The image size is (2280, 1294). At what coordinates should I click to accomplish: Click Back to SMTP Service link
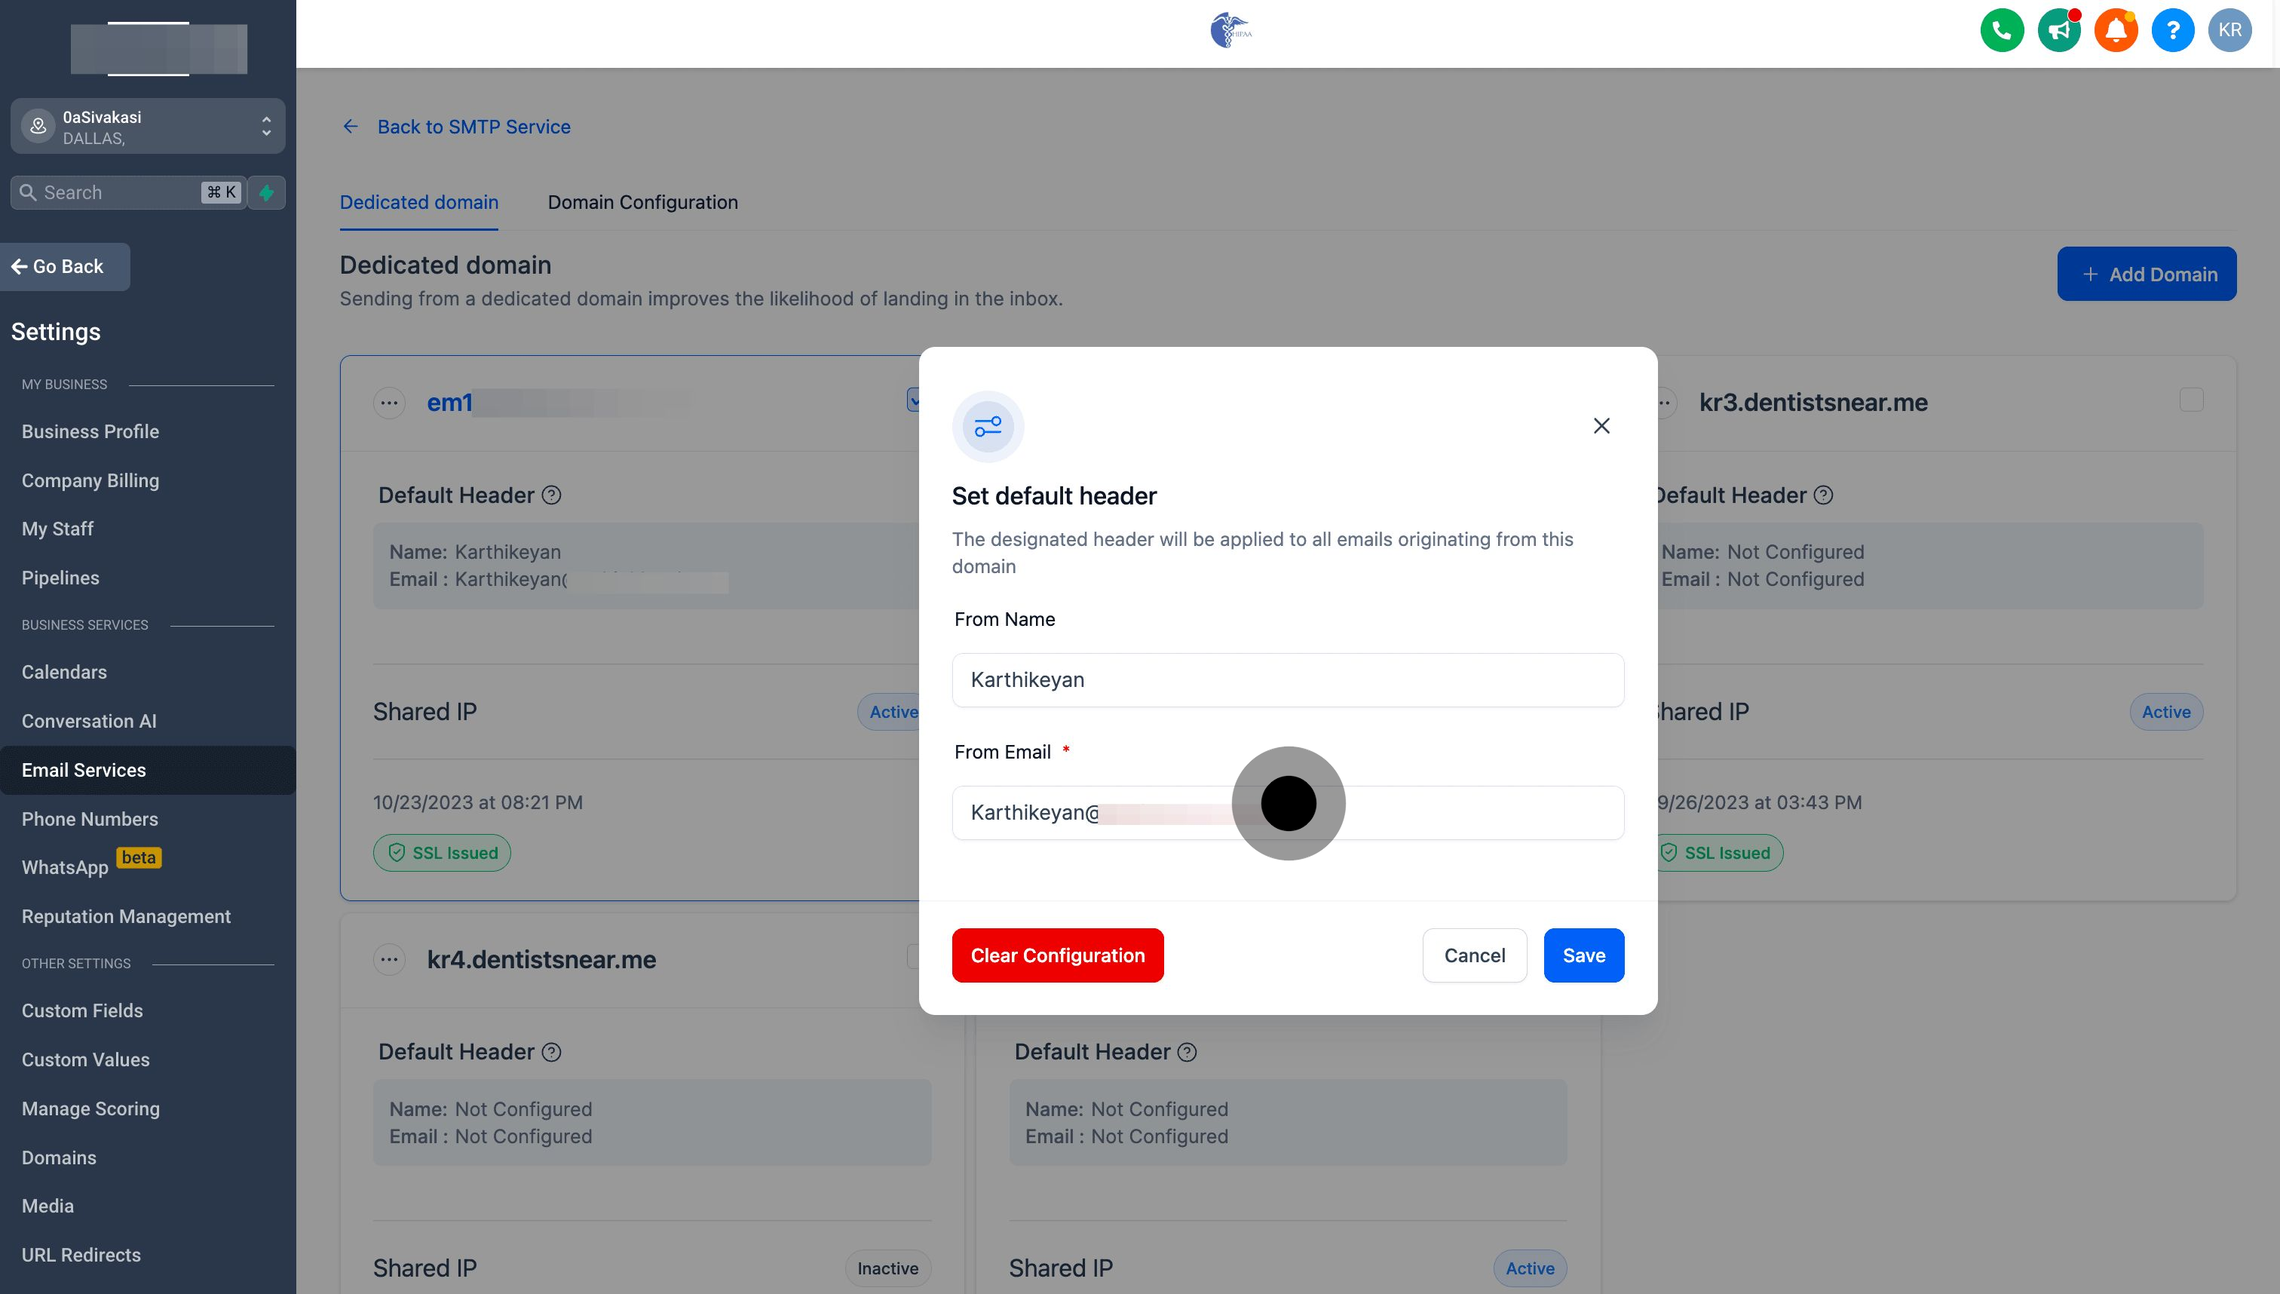[x=473, y=126]
